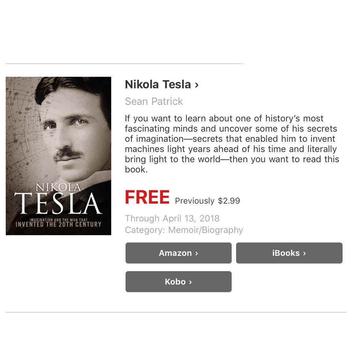Click the book description paragraph
This screenshot has width=347, height=347.
231,144
